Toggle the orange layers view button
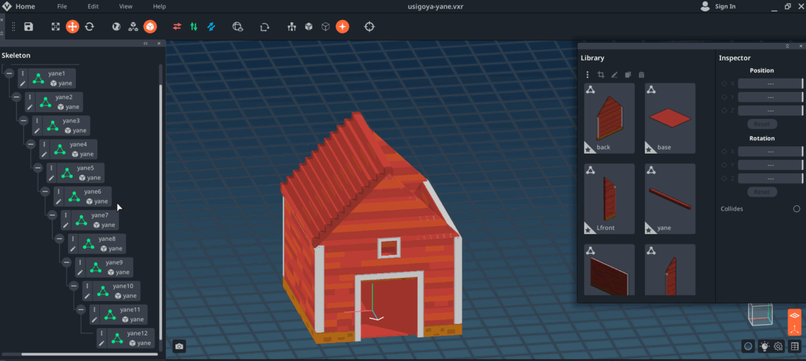Image resolution: width=806 pixels, height=361 pixels. click(795, 315)
